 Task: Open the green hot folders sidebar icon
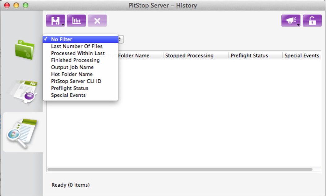tap(24, 49)
